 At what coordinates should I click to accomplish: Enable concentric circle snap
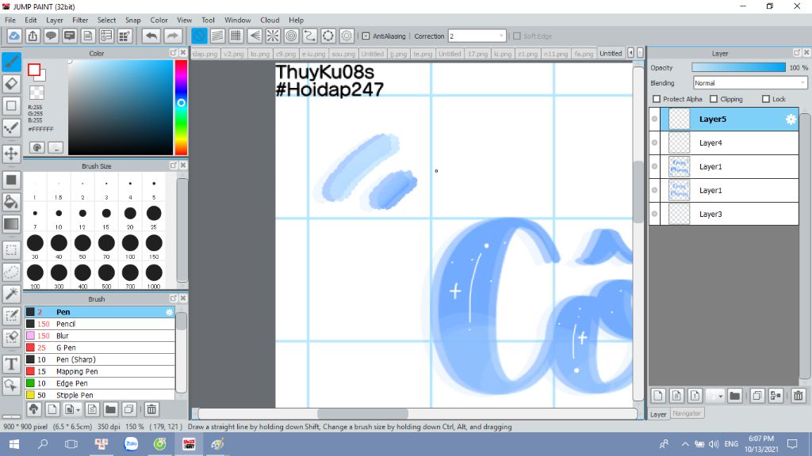click(x=292, y=36)
